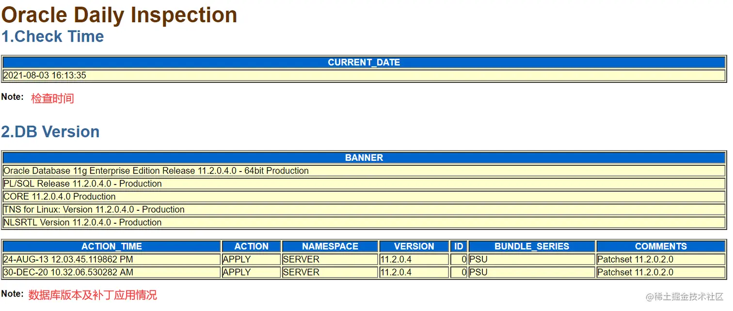Click the COMMENTS column header

661,247
